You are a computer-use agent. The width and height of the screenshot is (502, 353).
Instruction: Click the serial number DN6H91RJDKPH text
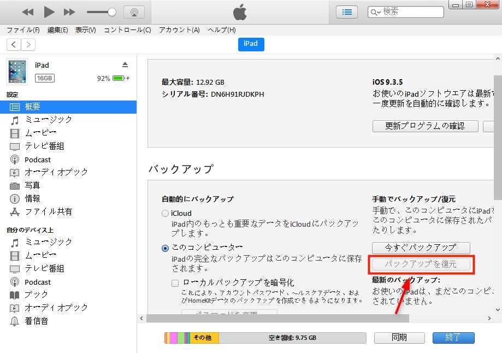[238, 95]
